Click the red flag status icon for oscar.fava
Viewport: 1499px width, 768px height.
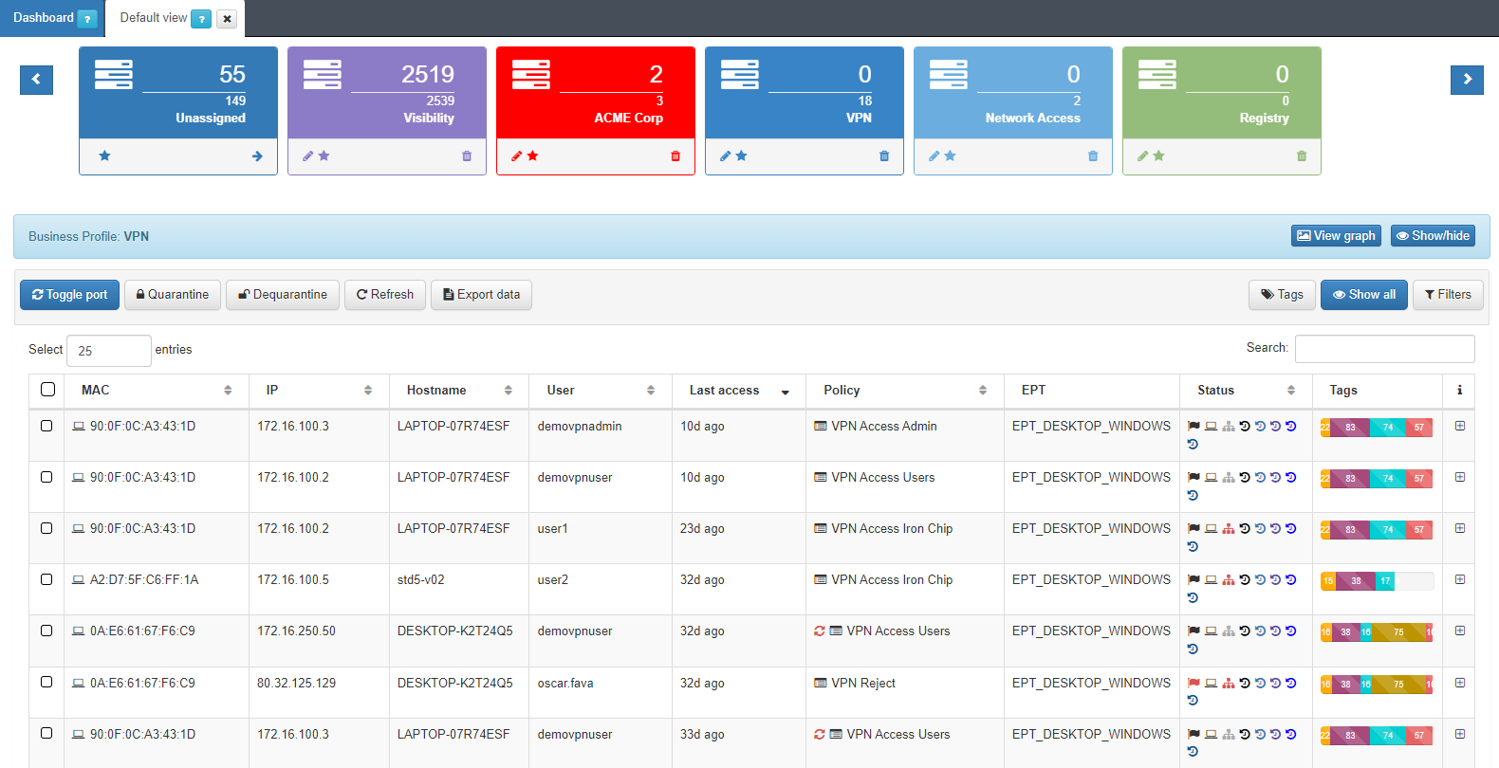[1194, 683]
